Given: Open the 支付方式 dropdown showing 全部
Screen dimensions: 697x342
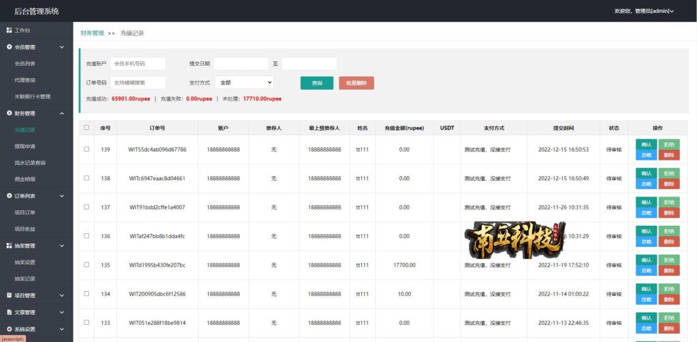Looking at the screenshot, I should [244, 83].
